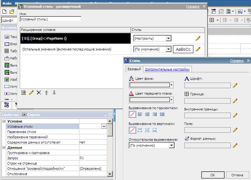Expand Относительное выравнивание dropdown

pos(172,145)
